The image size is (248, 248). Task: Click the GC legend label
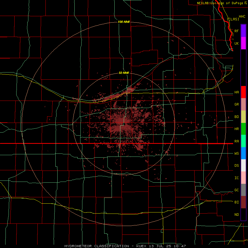(x=236, y=190)
